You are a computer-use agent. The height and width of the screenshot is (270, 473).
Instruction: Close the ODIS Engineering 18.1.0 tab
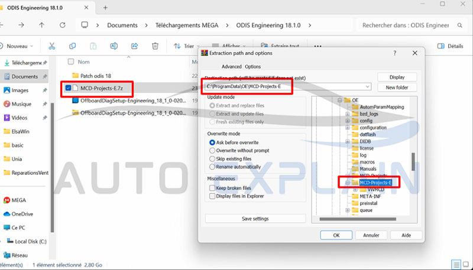coord(86,8)
